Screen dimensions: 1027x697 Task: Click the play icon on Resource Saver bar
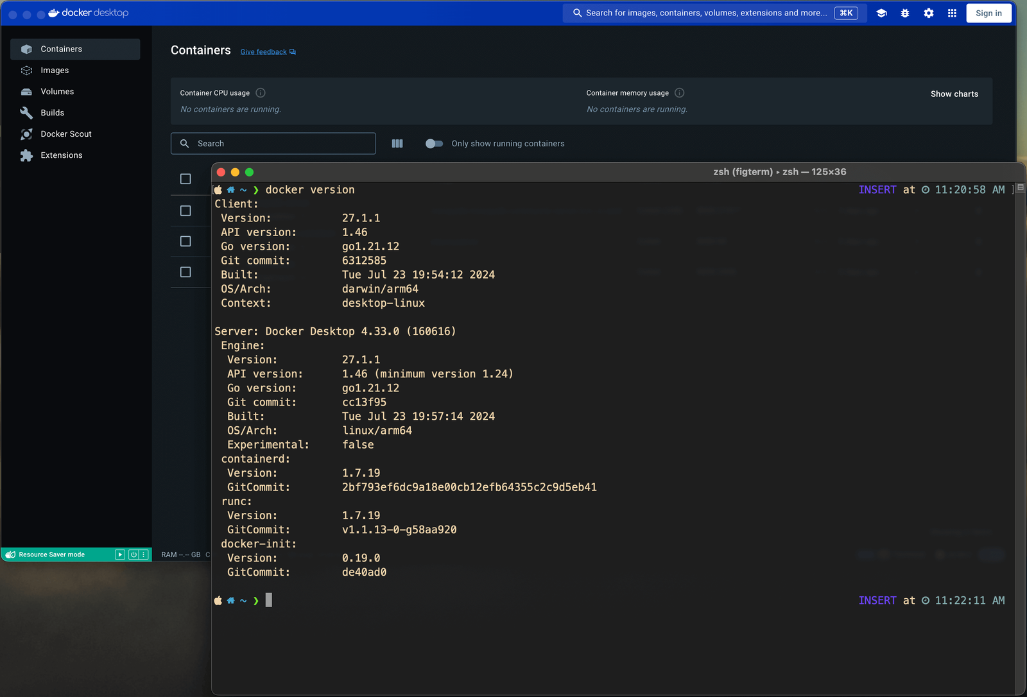coord(119,554)
